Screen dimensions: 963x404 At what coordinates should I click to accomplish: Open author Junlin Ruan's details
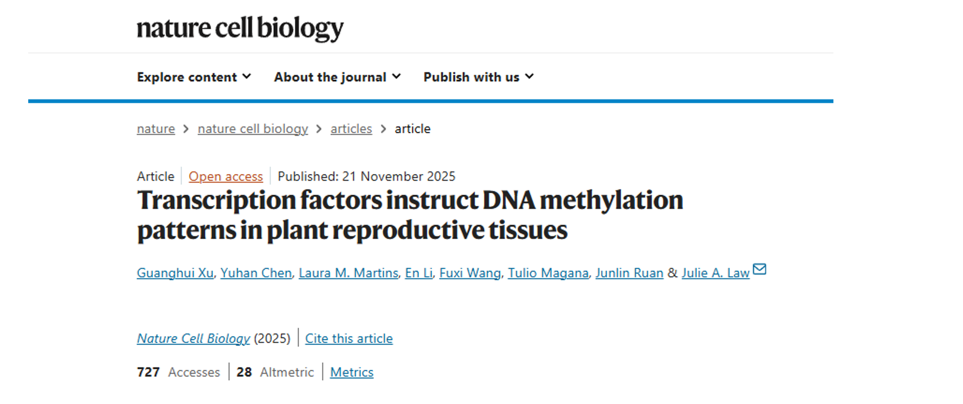629,273
